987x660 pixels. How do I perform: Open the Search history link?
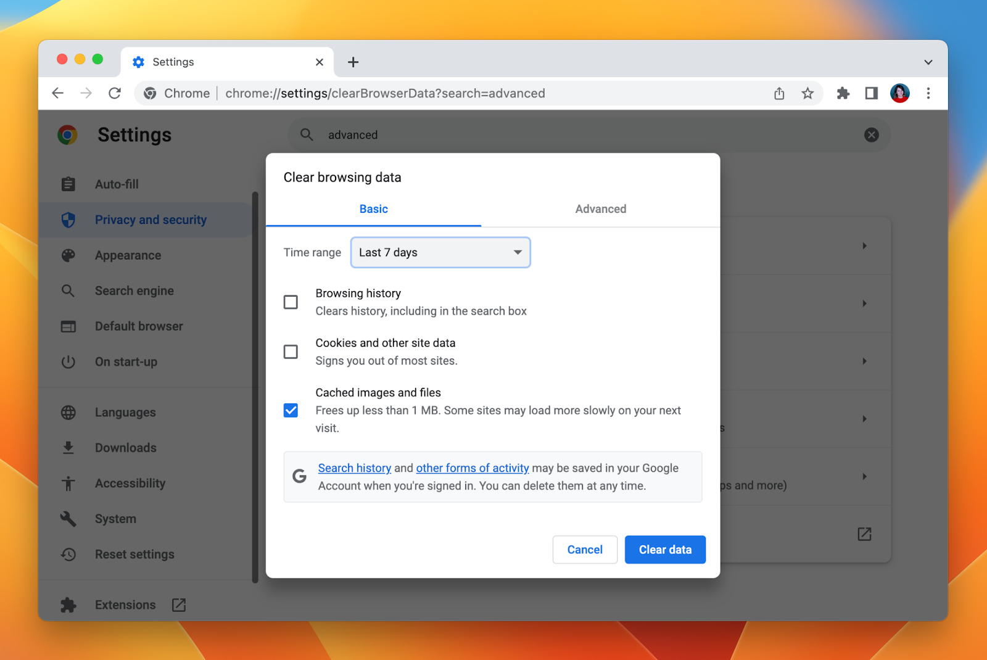[355, 468]
